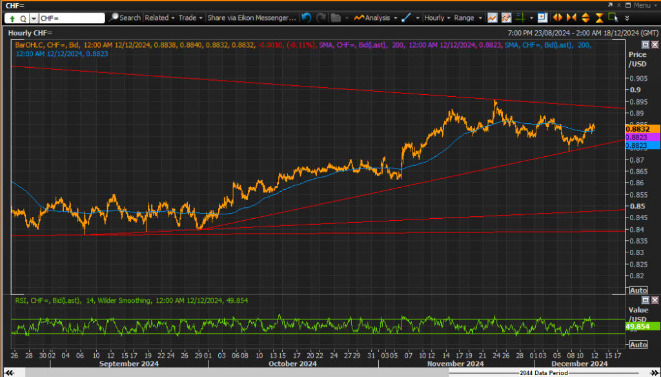Open the Hourly interval dropdown
661x377 pixels.
pos(437,17)
